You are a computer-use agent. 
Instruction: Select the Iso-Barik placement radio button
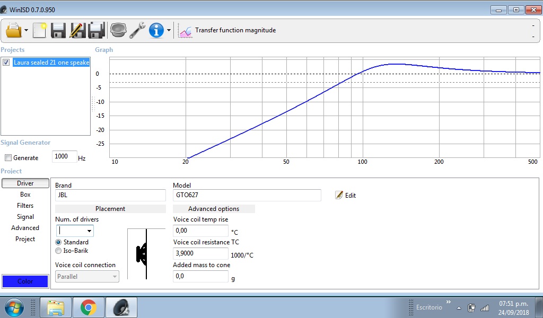click(58, 251)
